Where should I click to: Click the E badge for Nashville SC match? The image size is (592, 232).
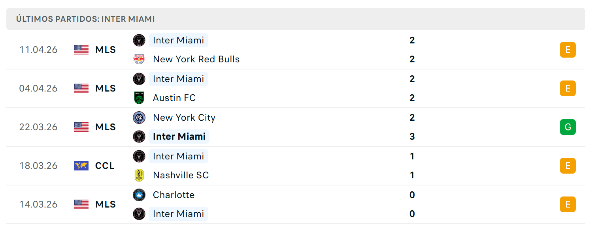click(x=568, y=166)
